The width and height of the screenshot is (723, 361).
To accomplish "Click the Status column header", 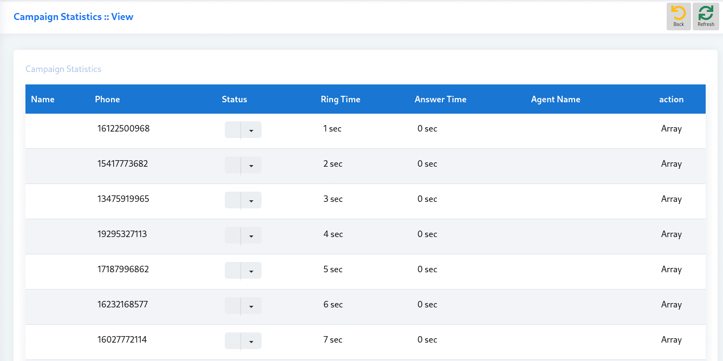I will tap(234, 99).
